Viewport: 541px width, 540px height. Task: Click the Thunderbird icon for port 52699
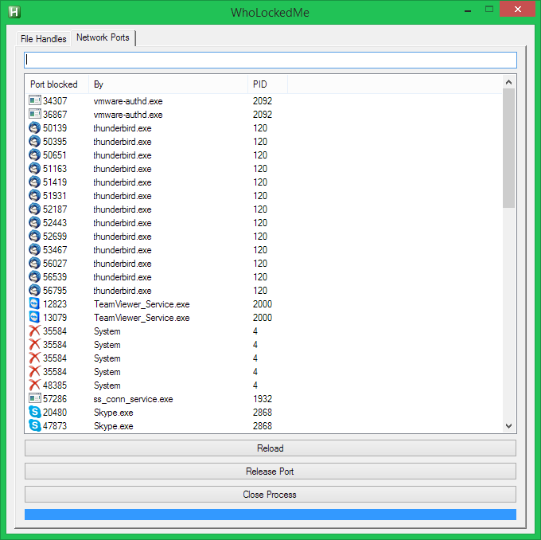point(34,236)
